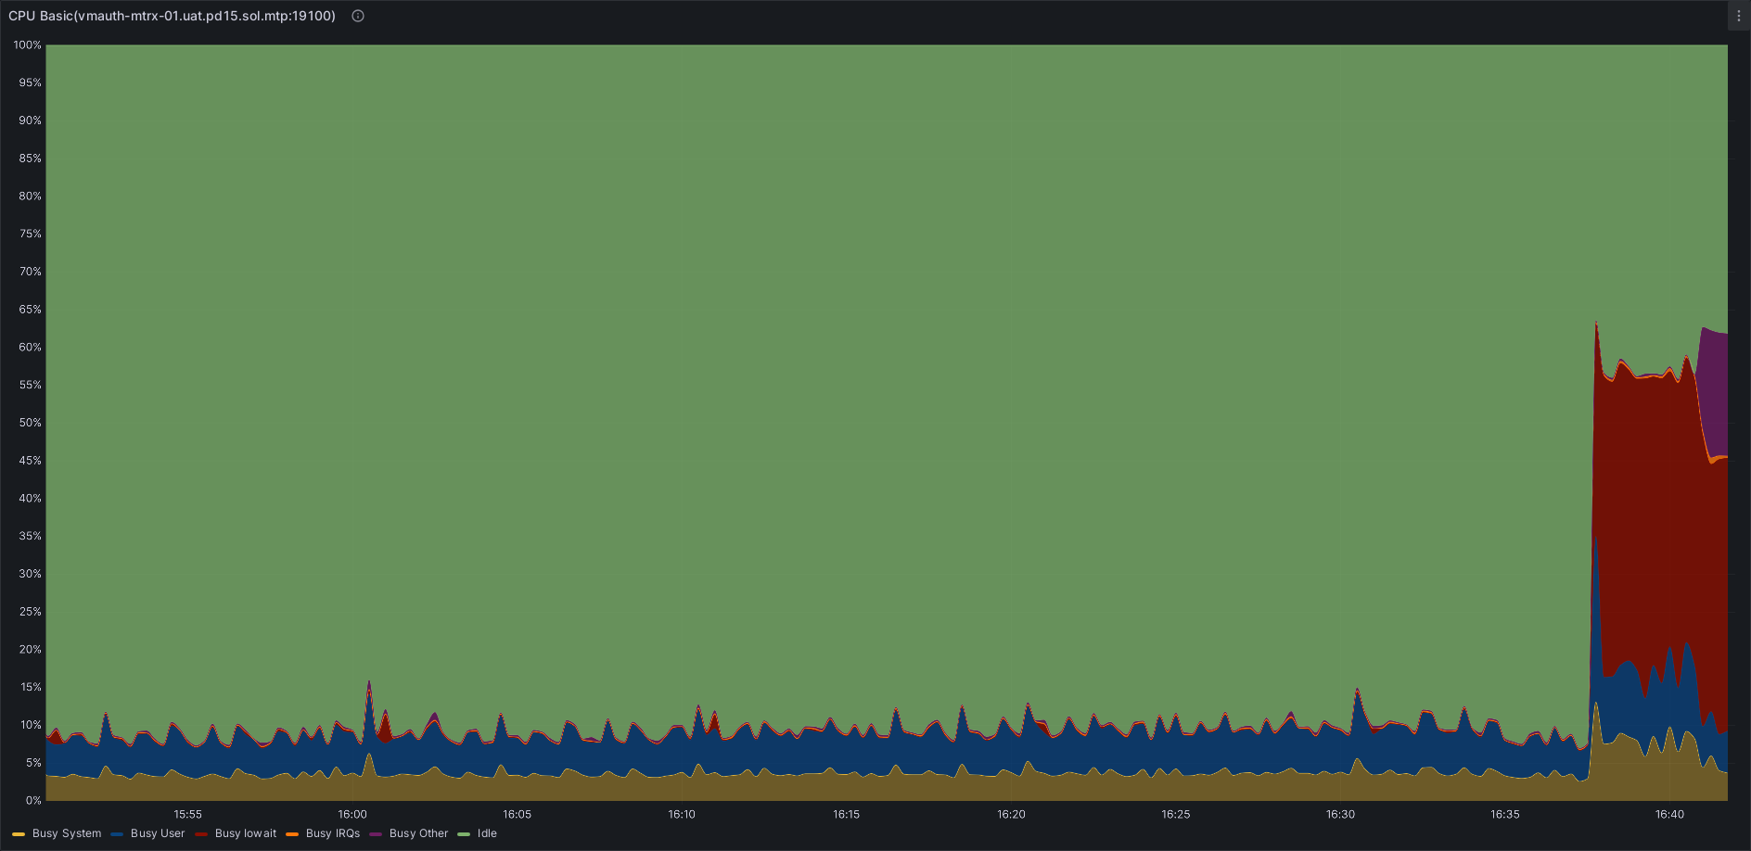Click the Busy Iowait red color swatch
Screen dimensions: 1751x851
201,834
